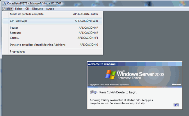189x116 pixels.
Task: Click 'Copyright © 1985-2003 Microsoft Corporation' text
Action: pyautogui.click(x=108, y=84)
